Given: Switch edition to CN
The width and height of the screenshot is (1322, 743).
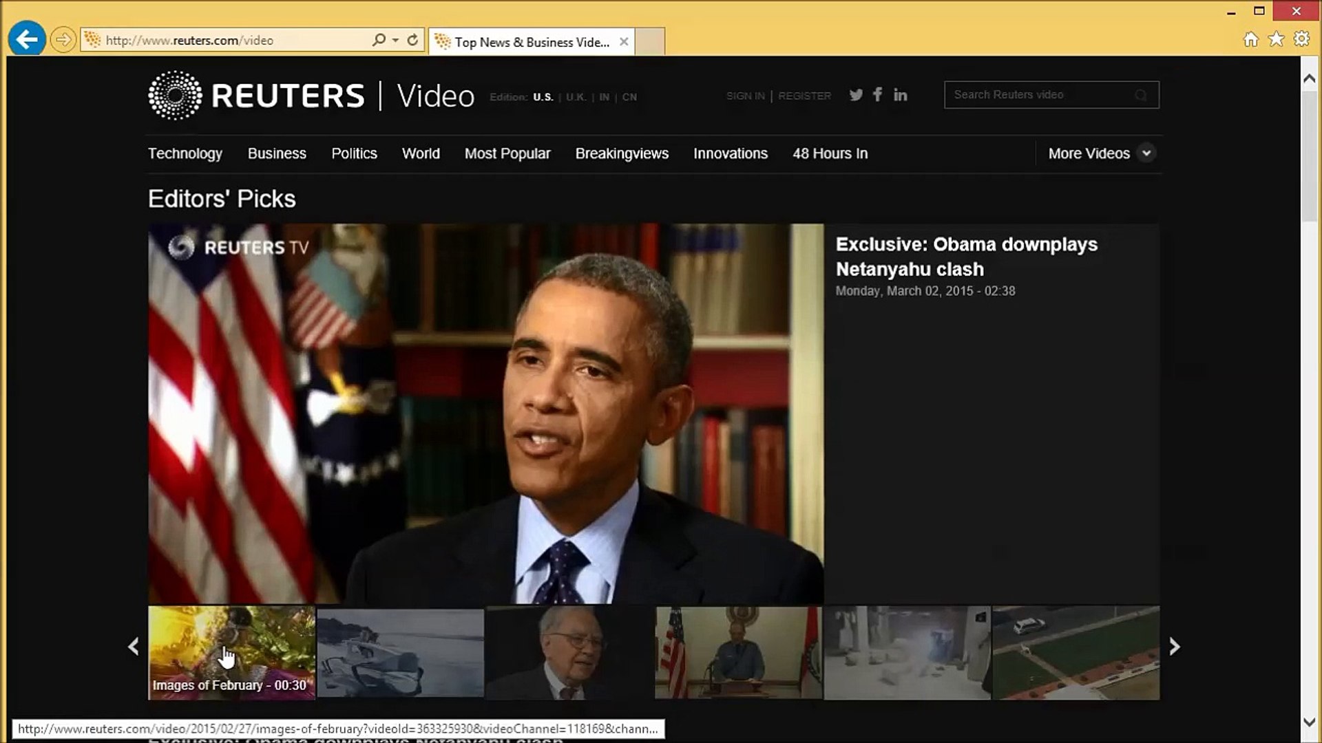Looking at the screenshot, I should pos(629,97).
